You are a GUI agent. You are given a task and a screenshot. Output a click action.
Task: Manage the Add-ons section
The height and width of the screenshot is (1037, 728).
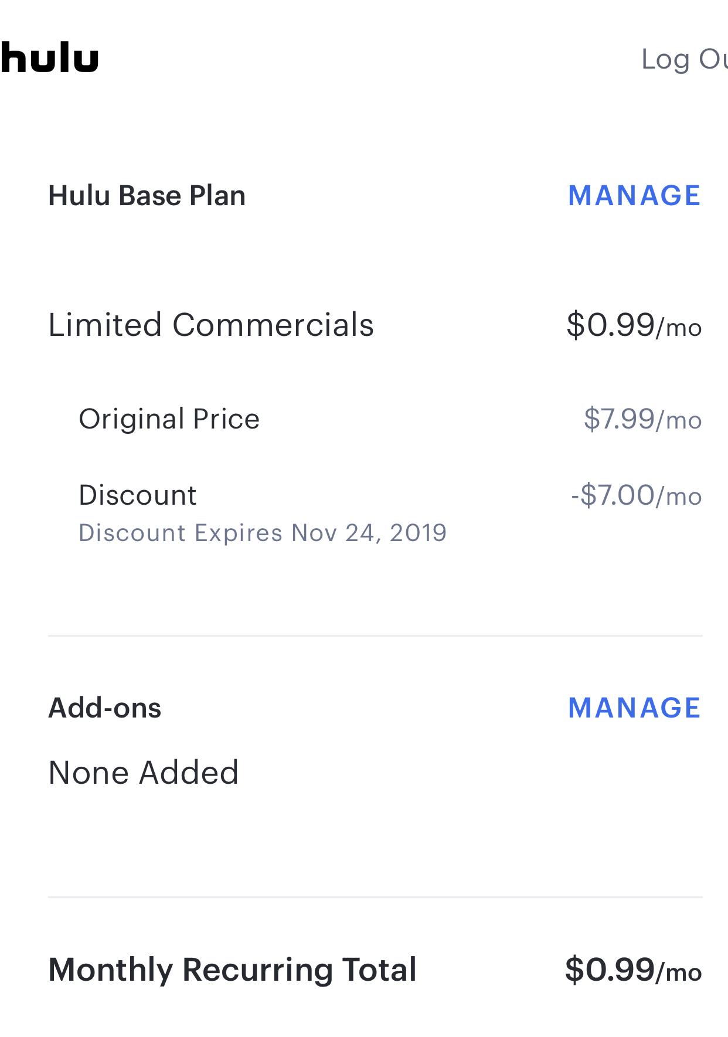635,708
